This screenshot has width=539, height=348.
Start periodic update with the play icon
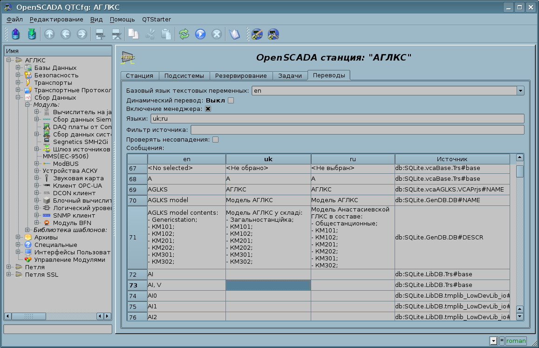(200, 34)
